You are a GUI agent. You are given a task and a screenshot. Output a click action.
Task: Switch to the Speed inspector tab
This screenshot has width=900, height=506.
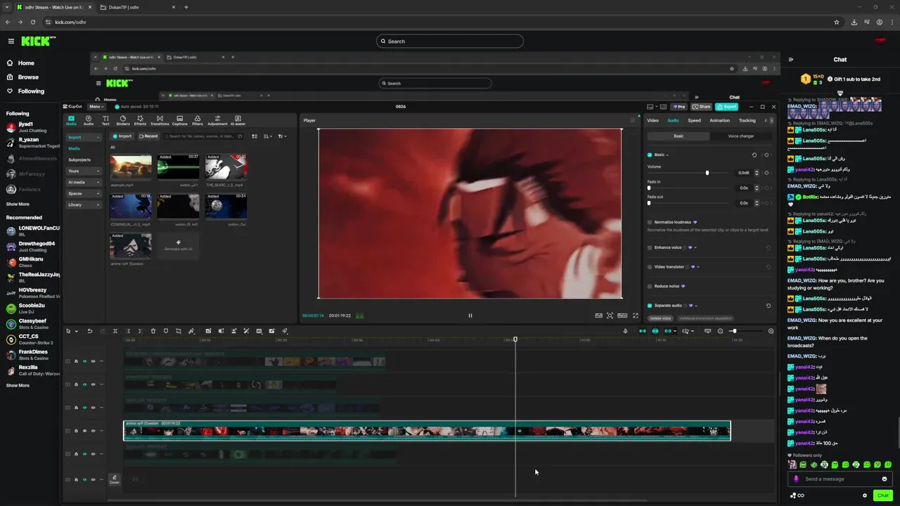click(x=694, y=120)
